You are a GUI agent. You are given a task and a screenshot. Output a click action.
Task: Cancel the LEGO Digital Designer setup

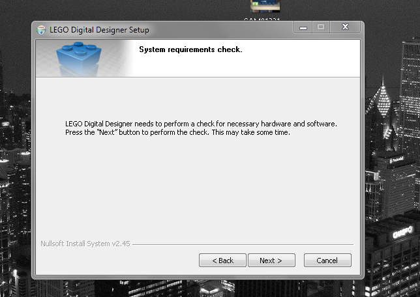point(327,261)
